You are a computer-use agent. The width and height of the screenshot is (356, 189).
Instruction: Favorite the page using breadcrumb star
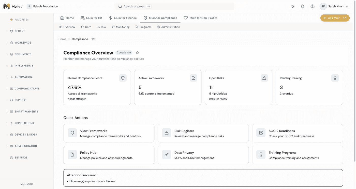tap(93, 39)
